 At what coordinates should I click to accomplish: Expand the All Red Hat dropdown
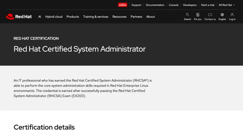coord(227,5)
